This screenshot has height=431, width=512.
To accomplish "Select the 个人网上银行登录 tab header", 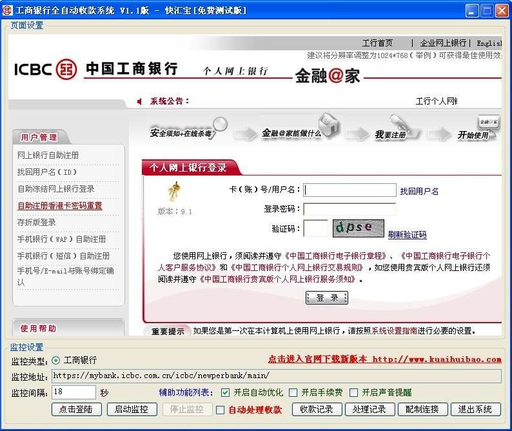I will pos(188,168).
